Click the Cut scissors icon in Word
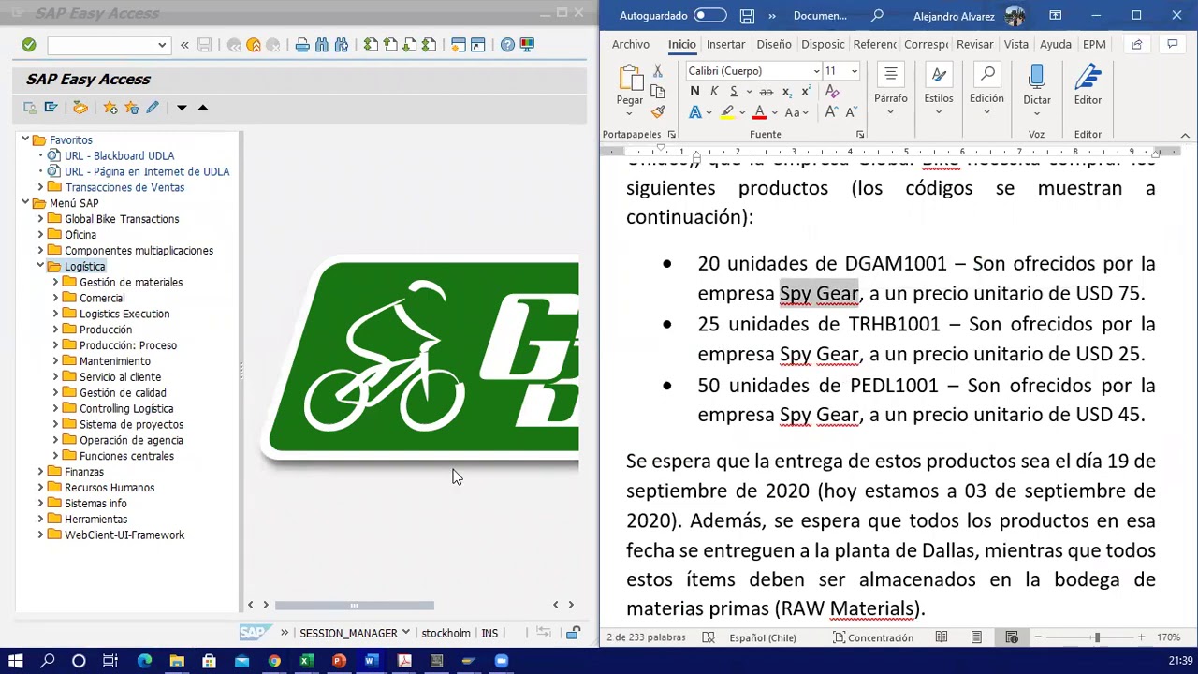This screenshot has height=674, width=1198. [658, 70]
